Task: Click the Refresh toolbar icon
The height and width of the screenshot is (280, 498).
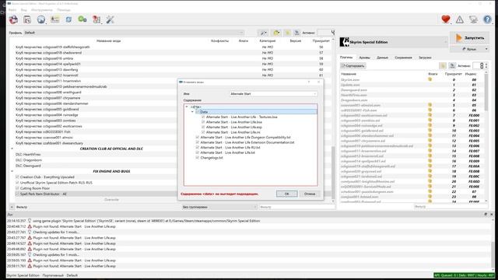Action: (68, 19)
